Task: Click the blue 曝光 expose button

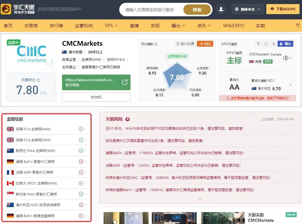Action: click(x=285, y=44)
